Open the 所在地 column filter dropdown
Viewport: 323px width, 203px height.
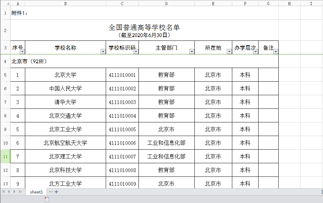pos(229,52)
